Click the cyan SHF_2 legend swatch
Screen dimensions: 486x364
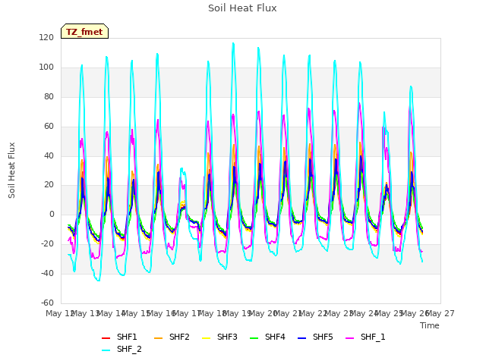pyautogui.click(x=106, y=350)
